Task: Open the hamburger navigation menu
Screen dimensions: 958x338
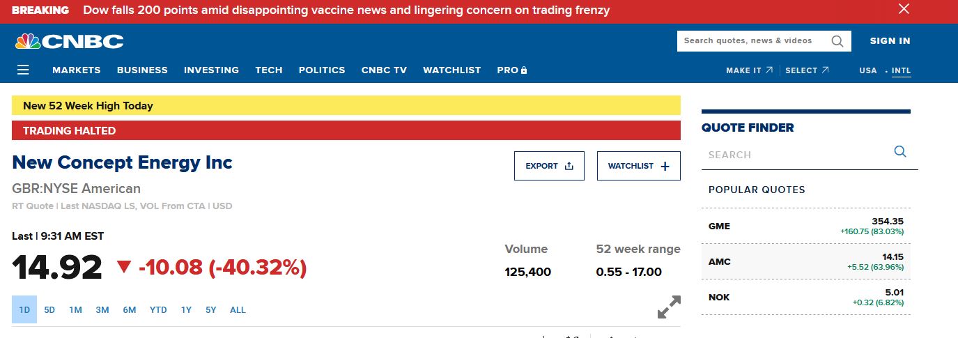Action: [x=23, y=70]
